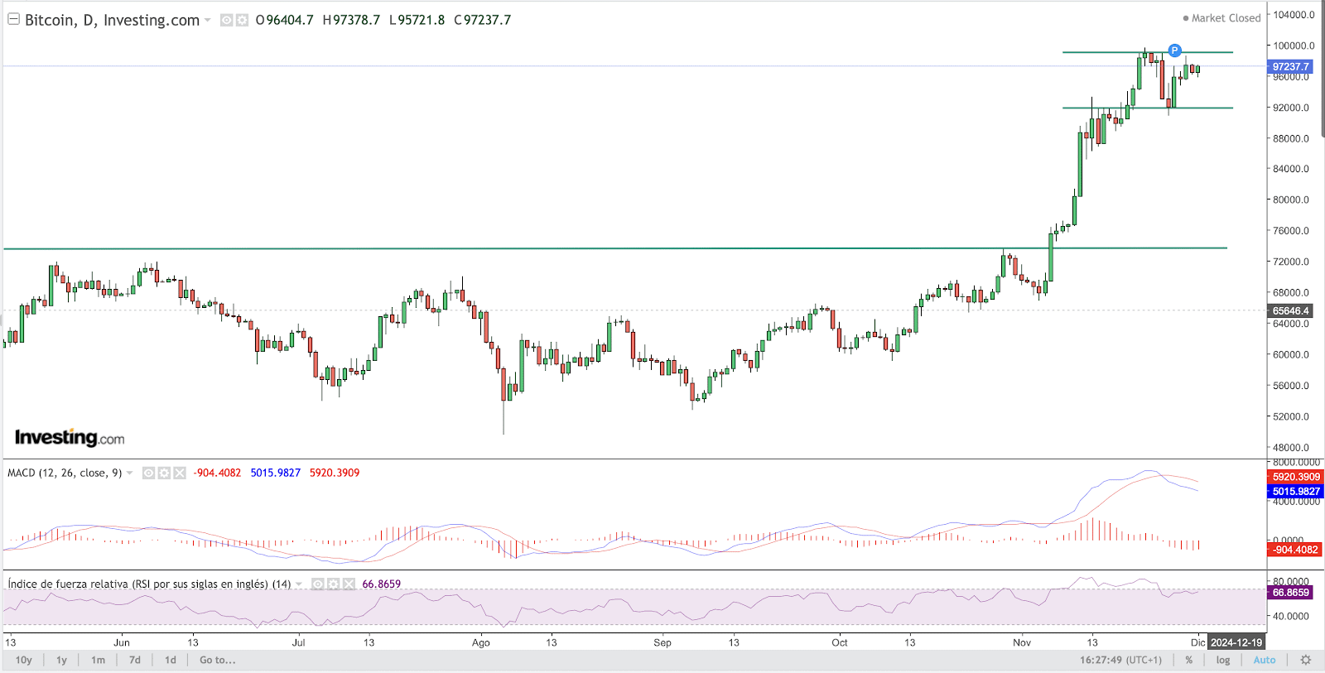Set chart range to 1y

(x=61, y=660)
